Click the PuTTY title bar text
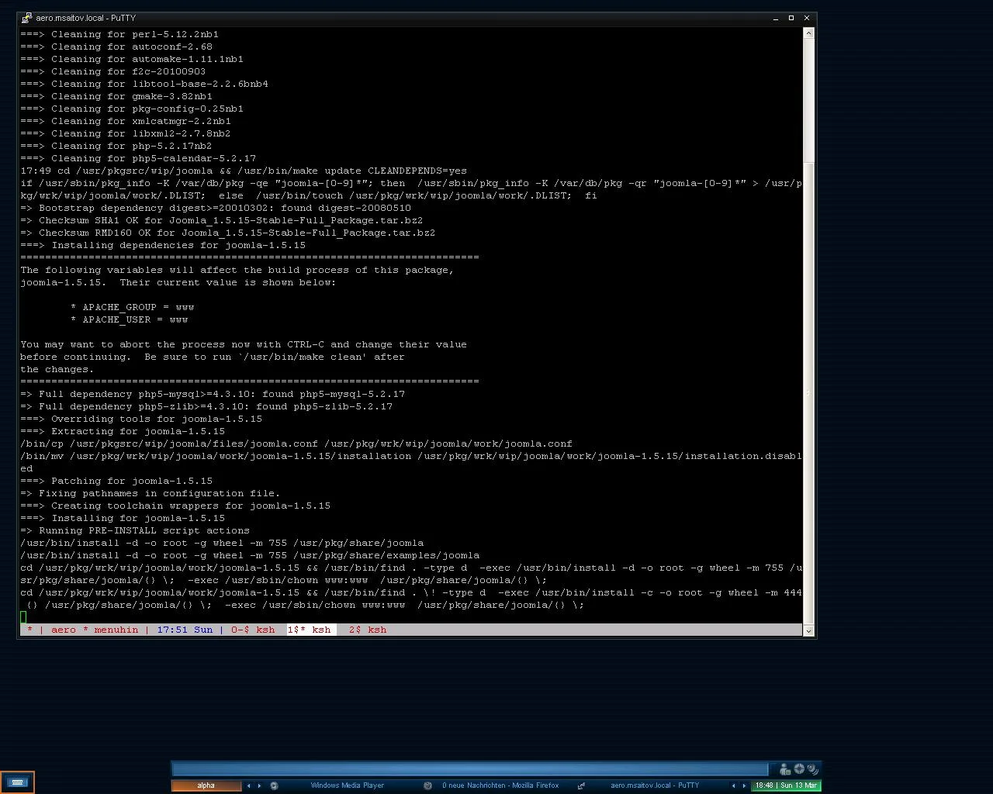Image resolution: width=993 pixels, height=794 pixels. pyautogui.click(x=85, y=18)
